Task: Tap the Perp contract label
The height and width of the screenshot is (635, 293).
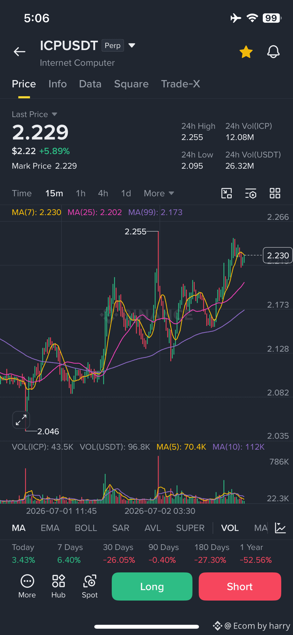Action: (113, 46)
